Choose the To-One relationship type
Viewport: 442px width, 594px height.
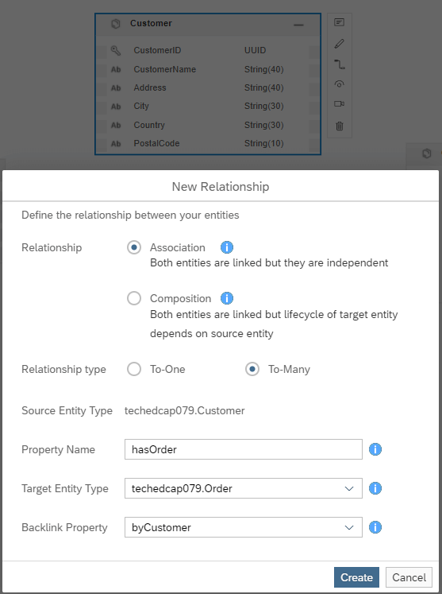click(134, 369)
